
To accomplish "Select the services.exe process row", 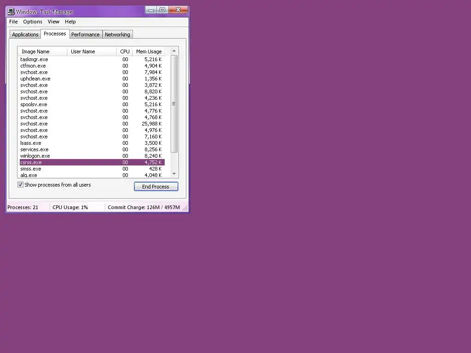I will pyautogui.click(x=92, y=149).
